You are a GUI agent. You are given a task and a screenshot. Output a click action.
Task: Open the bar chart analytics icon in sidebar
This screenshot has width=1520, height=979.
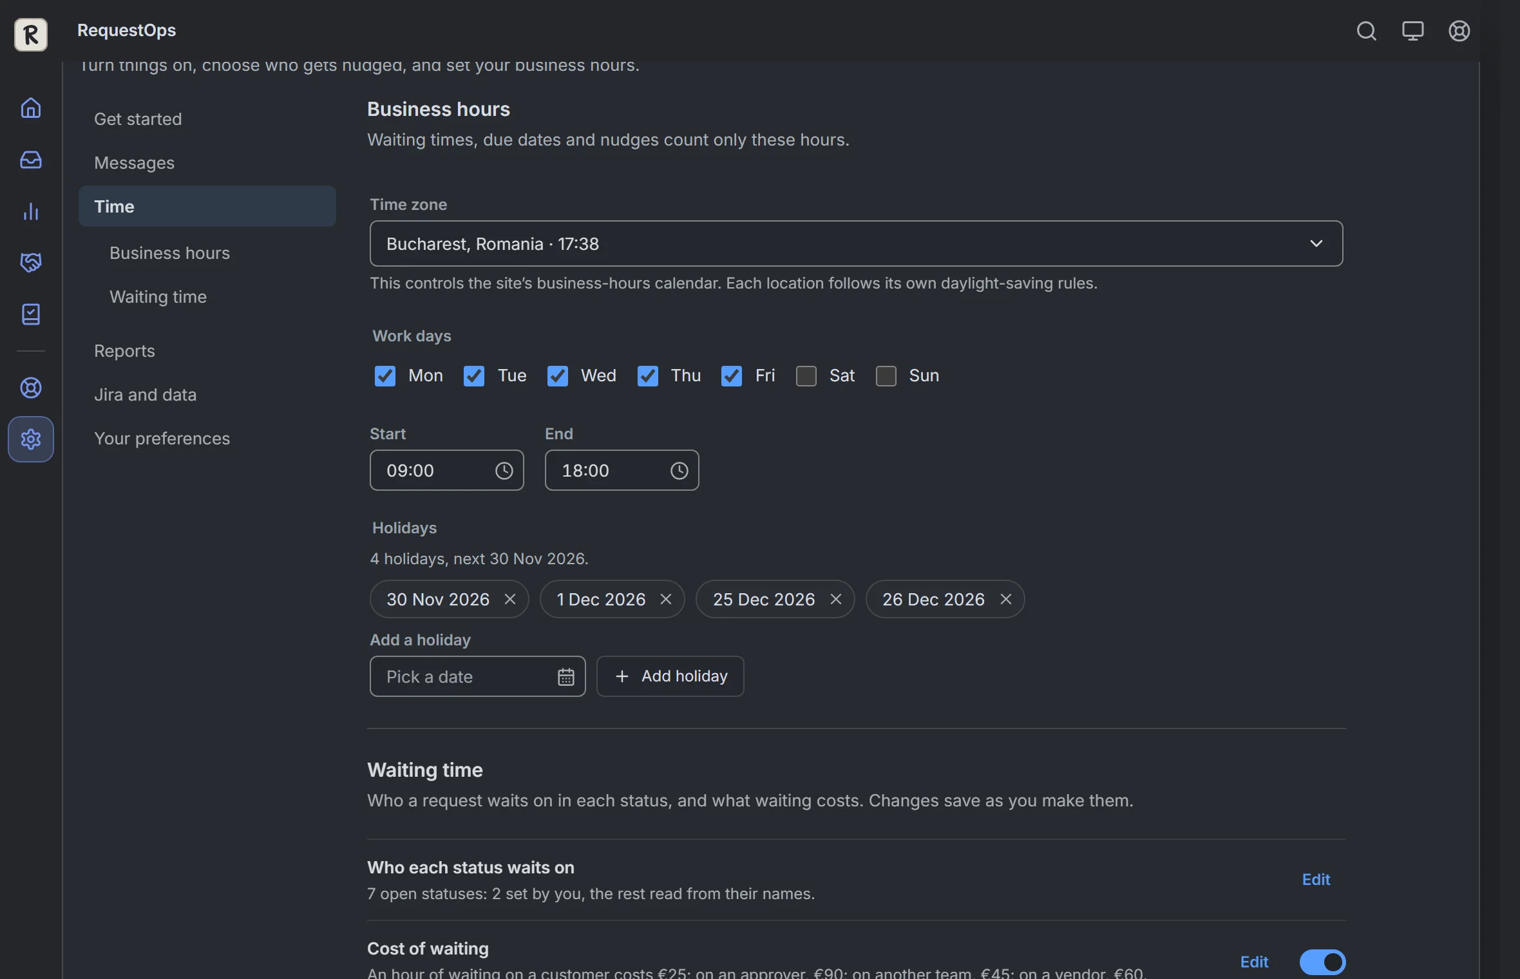click(31, 211)
